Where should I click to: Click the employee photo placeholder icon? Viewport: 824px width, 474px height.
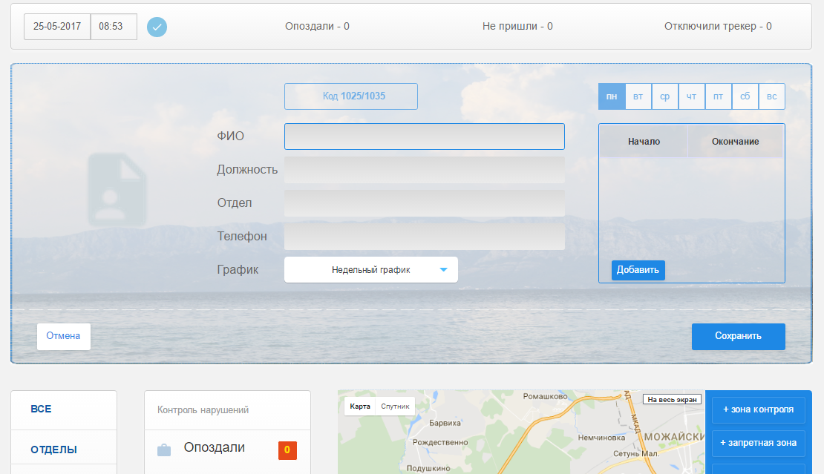click(x=117, y=189)
